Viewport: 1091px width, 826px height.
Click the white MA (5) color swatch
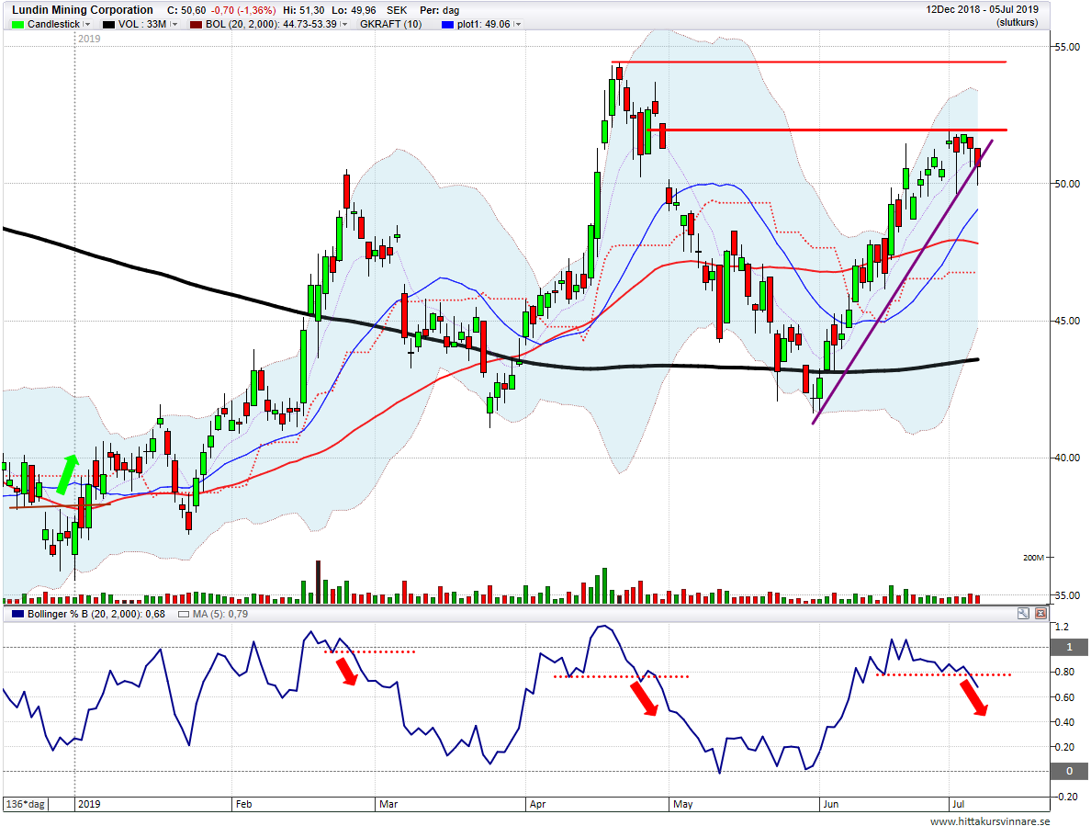coord(184,614)
